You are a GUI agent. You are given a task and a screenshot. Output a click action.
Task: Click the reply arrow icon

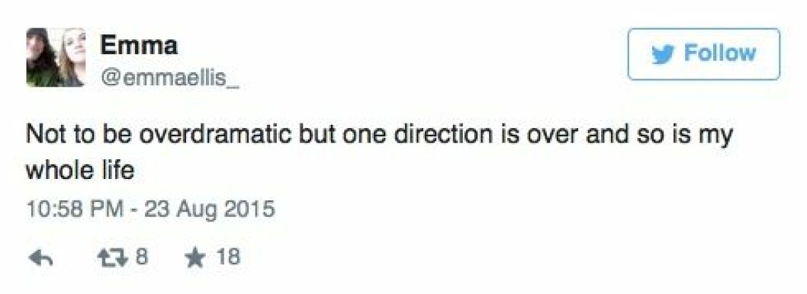click(x=41, y=257)
